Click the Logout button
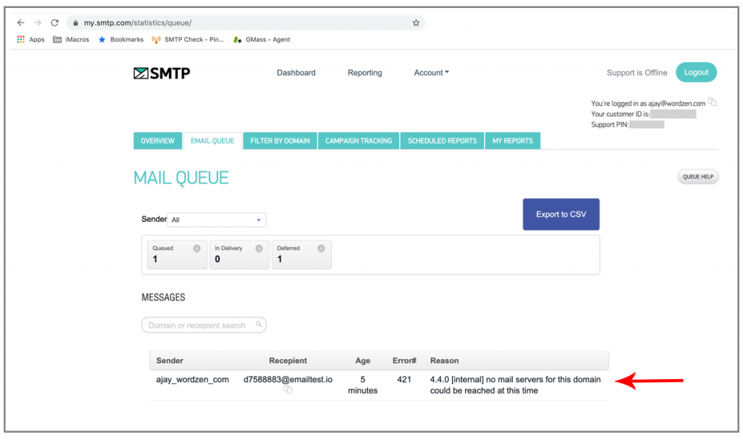The width and height of the screenshot is (743, 440). (696, 72)
